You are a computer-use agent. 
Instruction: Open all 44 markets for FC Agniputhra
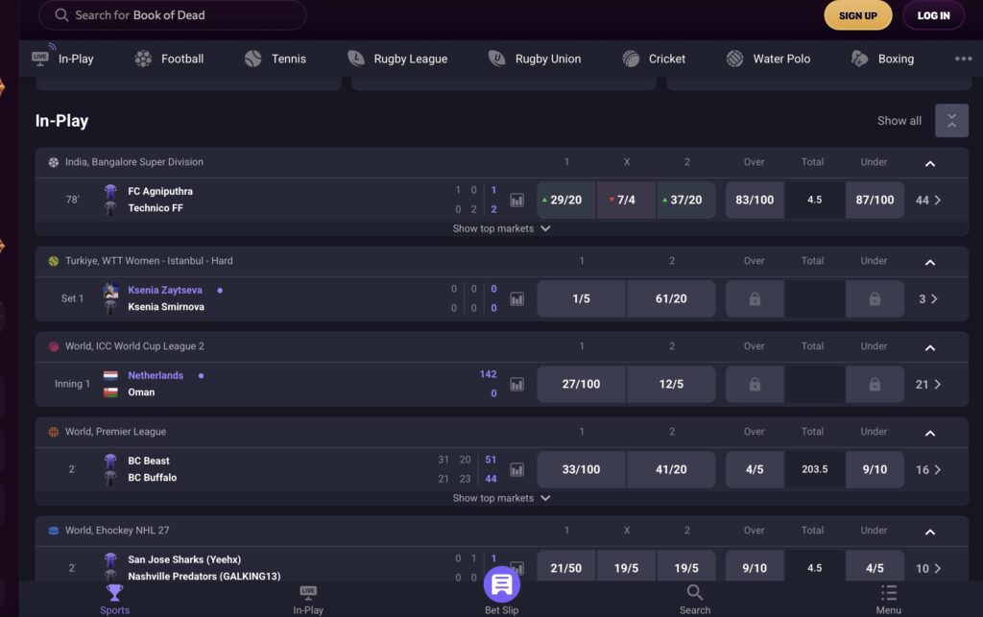(x=928, y=201)
